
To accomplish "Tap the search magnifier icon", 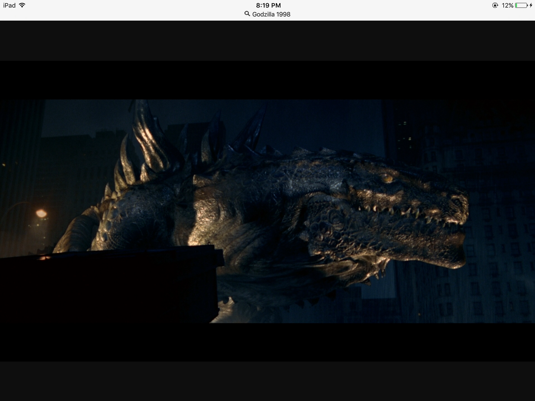I will (247, 14).
